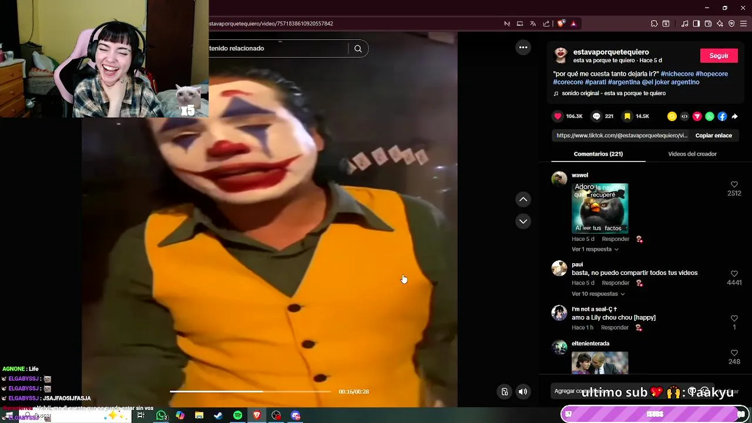Click the search magnifier icon
Image resolution: width=752 pixels, height=423 pixels.
(358, 49)
